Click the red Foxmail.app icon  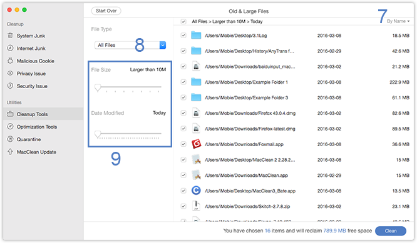[x=196, y=144]
